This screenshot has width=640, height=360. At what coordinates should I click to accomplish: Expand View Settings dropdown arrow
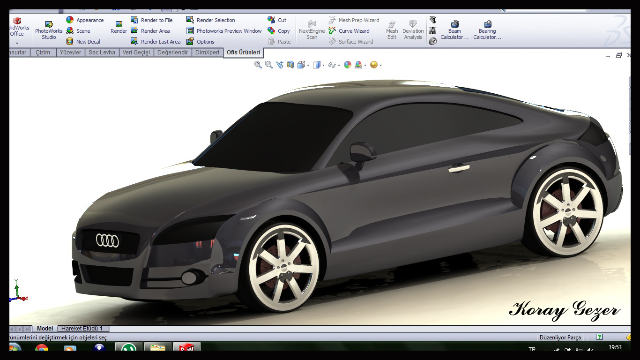(380, 66)
